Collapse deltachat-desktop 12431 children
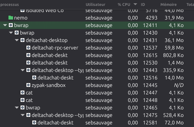 17,40
